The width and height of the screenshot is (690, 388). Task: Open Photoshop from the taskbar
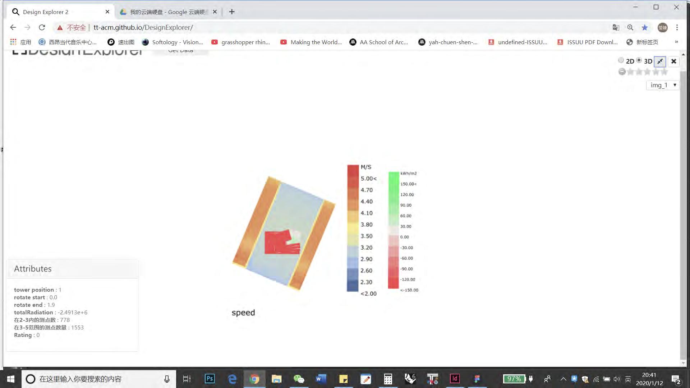[210, 379]
